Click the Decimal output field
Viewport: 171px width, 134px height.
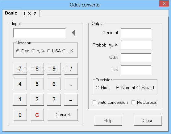tap(136, 33)
